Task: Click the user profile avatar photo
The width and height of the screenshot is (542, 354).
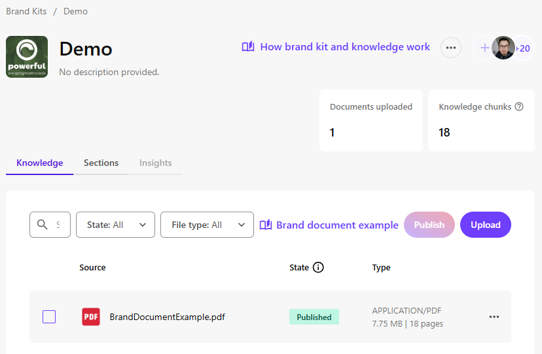Action: (x=503, y=48)
